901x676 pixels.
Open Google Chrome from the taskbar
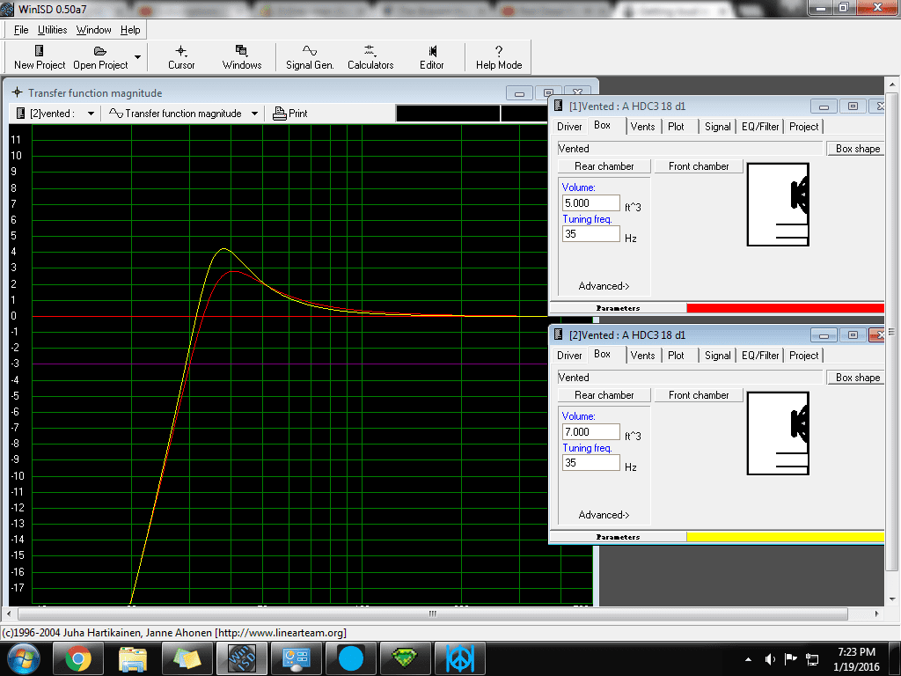tap(78, 658)
